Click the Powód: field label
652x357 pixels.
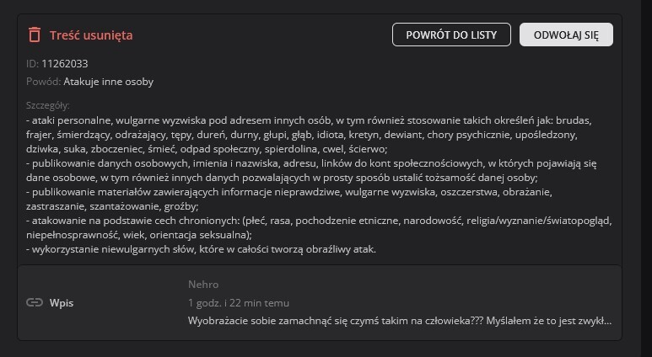click(x=43, y=82)
